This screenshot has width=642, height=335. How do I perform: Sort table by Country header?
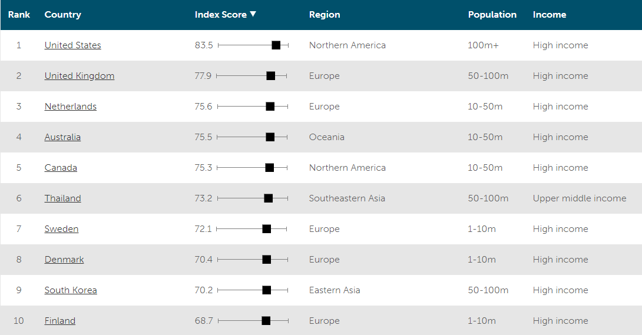(62, 15)
